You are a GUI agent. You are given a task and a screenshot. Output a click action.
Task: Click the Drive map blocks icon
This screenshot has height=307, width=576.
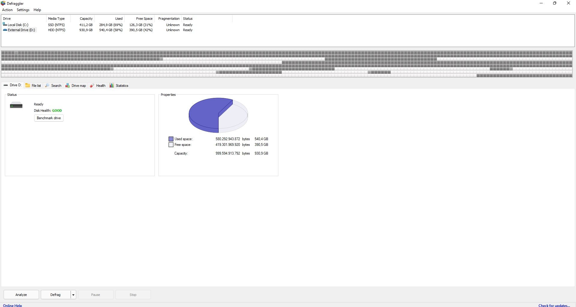click(68, 86)
